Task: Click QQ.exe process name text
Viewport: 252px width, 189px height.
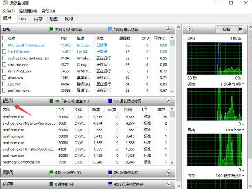Action: 14,84
